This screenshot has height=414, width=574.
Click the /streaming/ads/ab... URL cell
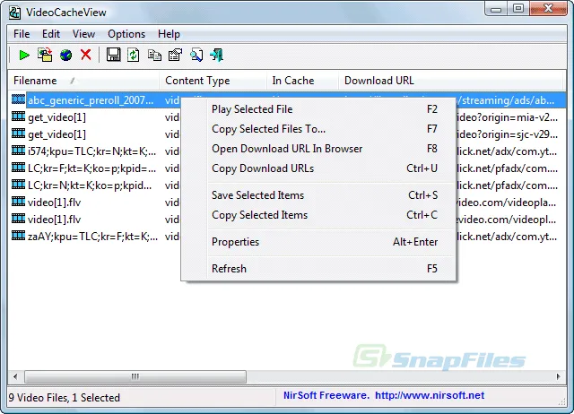pos(505,99)
